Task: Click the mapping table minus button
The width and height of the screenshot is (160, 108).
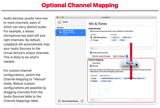Action: tap(96, 100)
